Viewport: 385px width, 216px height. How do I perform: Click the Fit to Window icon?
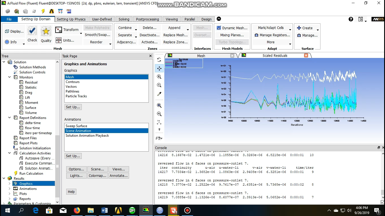159,105
